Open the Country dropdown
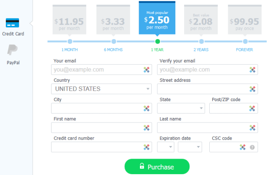The image size is (269, 175). pos(101,89)
